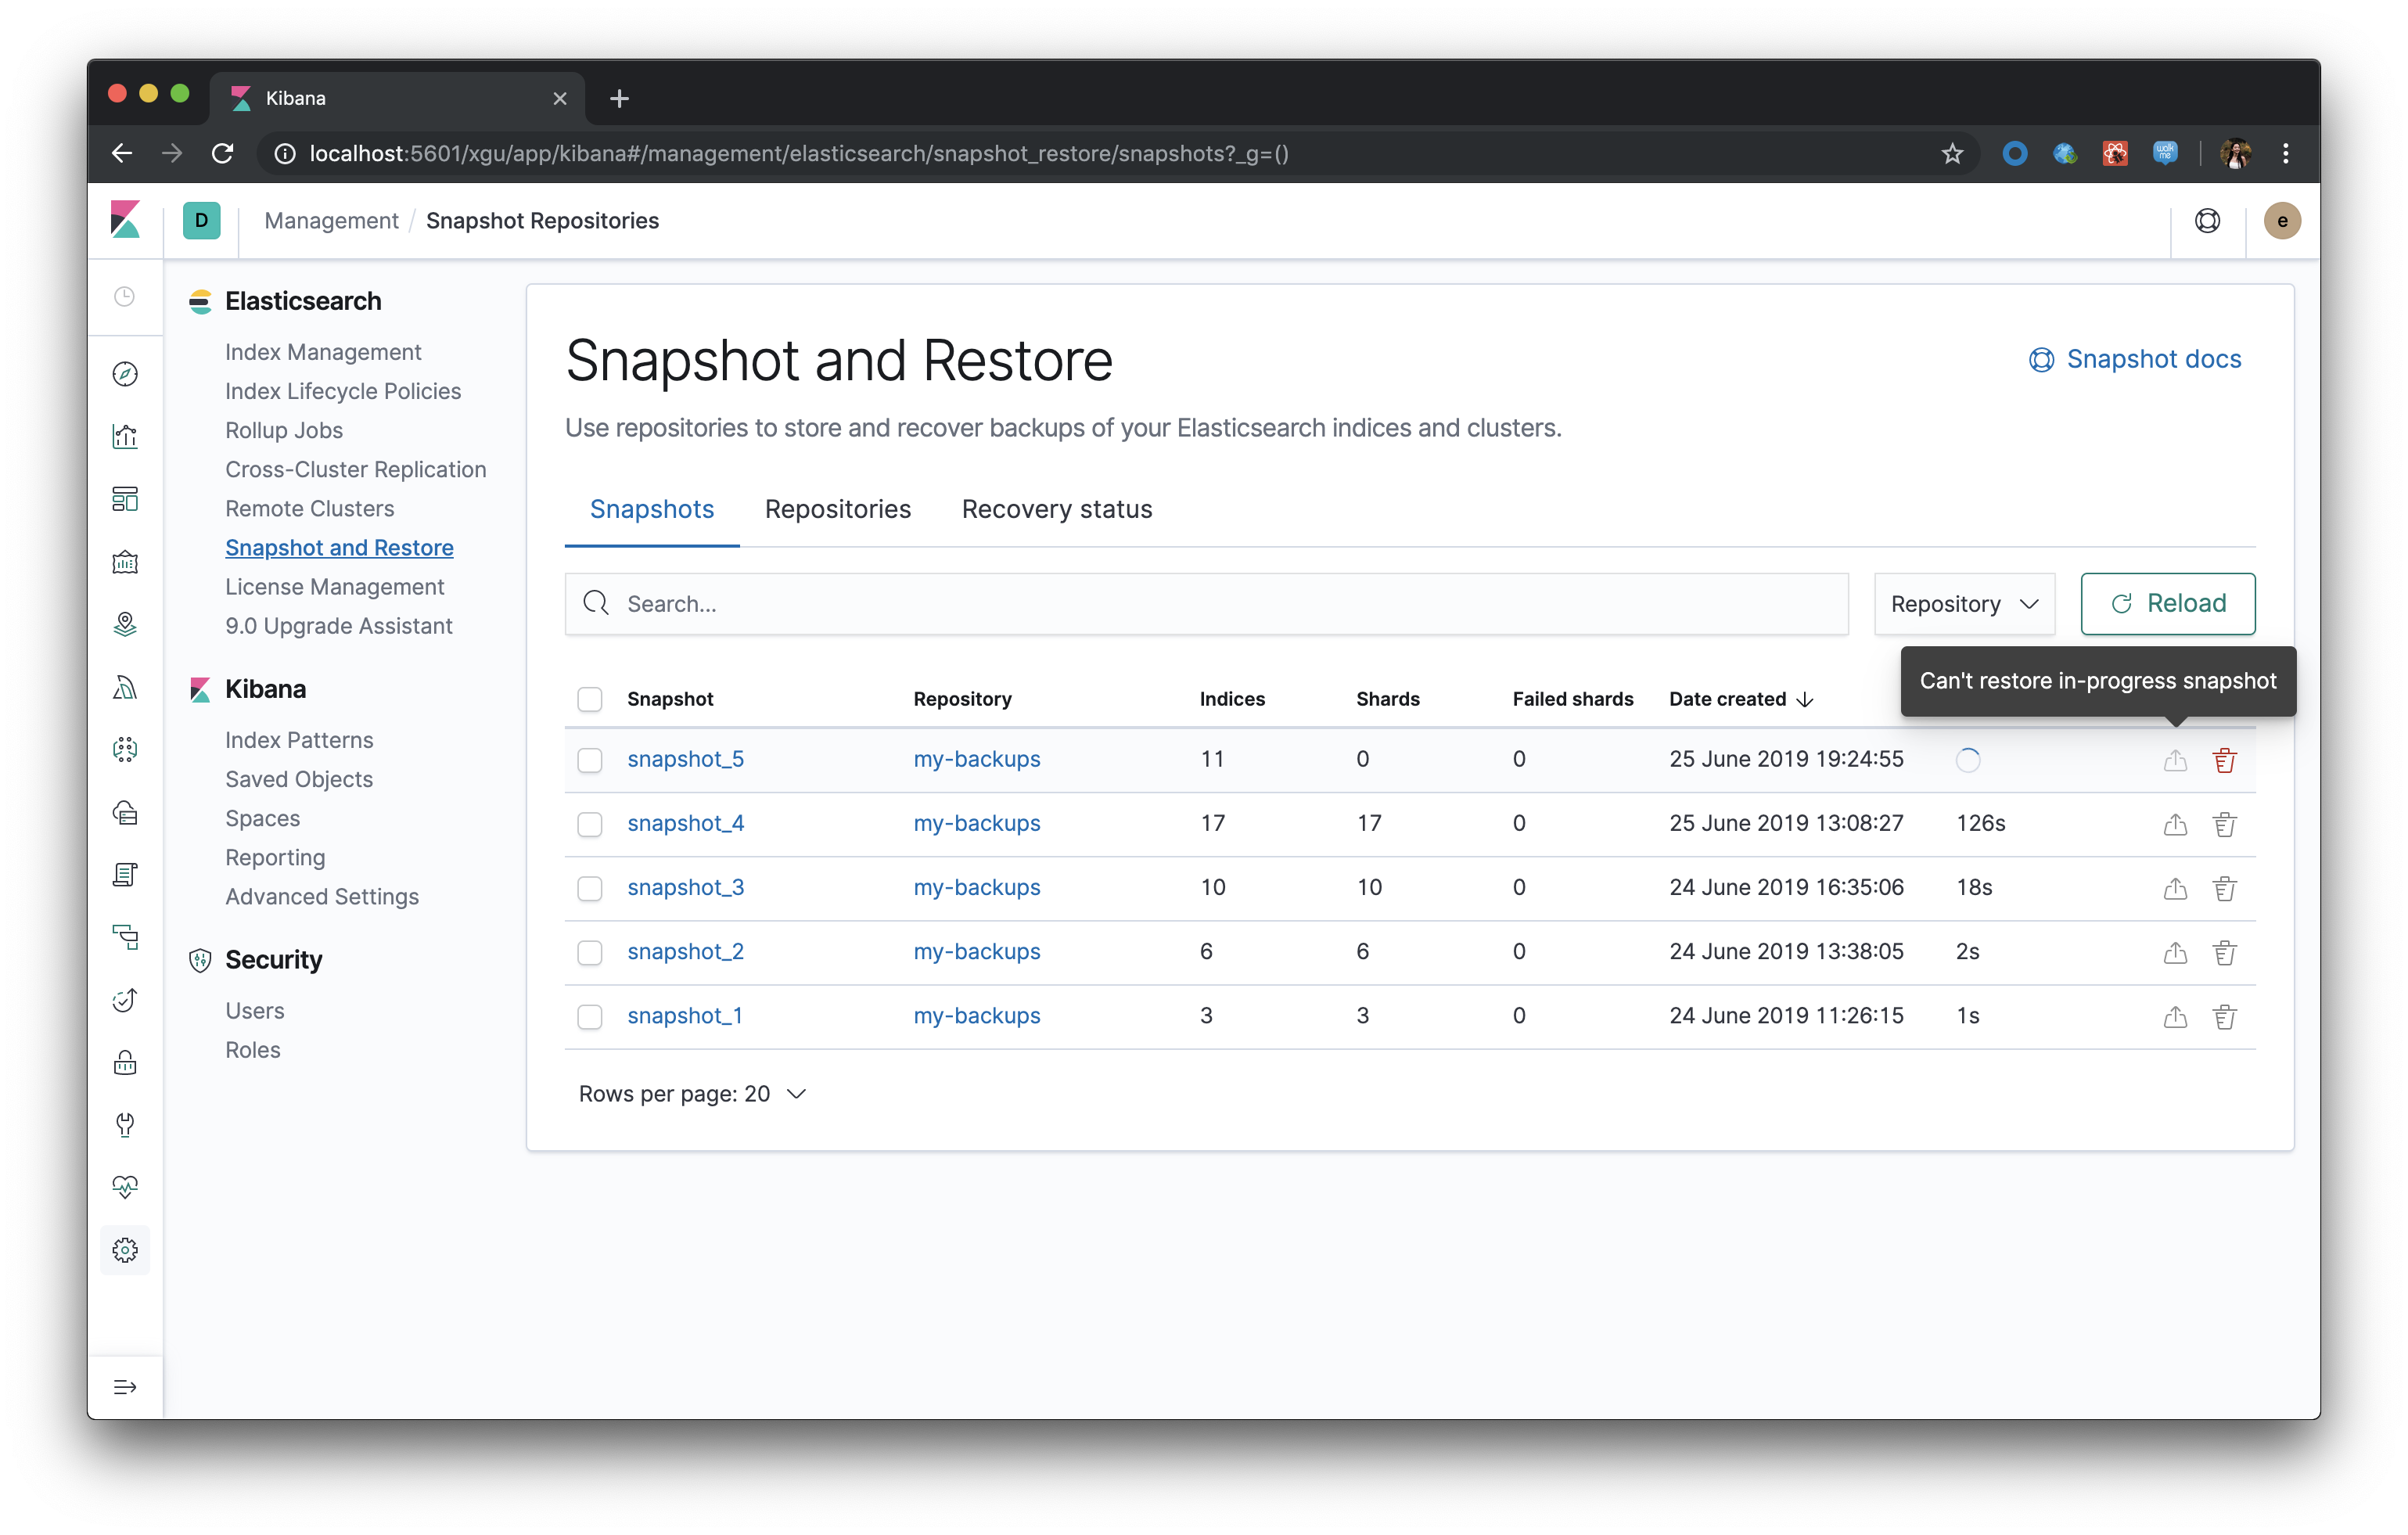Expand the side navigation using bottom arrow icon
The image size is (2408, 1535).
tap(125, 1387)
